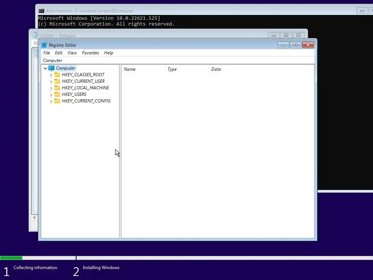
Task: Click the Registry Editor title bar icon
Action: [44, 45]
